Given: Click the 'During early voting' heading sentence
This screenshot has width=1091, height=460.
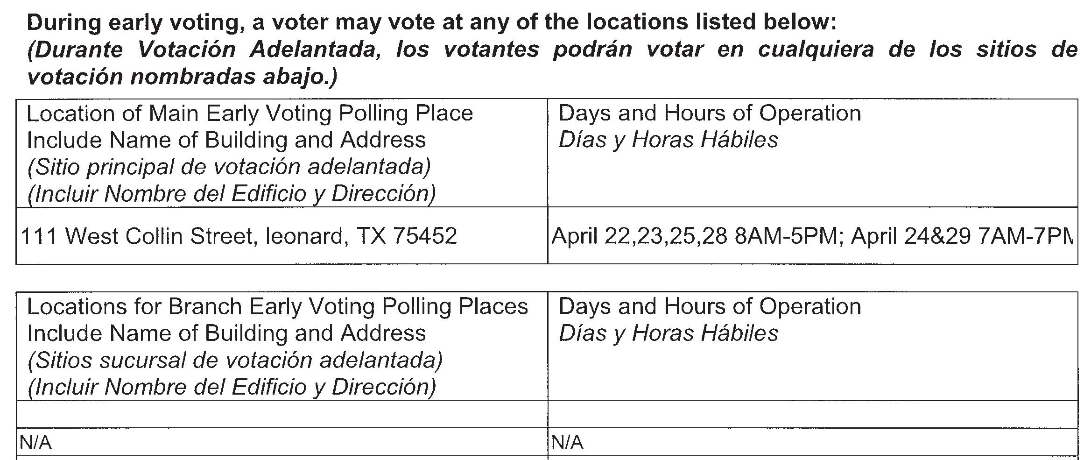Looking at the screenshot, I should (432, 22).
